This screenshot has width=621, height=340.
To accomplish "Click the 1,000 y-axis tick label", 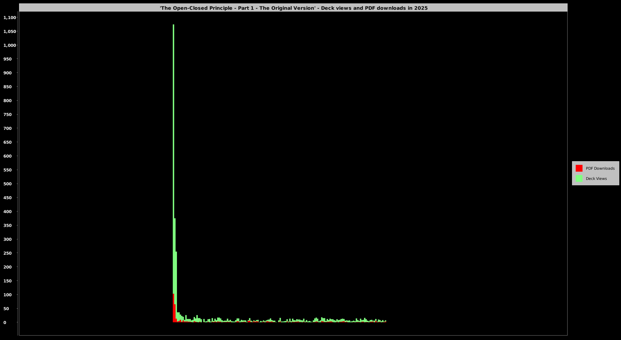I will point(10,45).
